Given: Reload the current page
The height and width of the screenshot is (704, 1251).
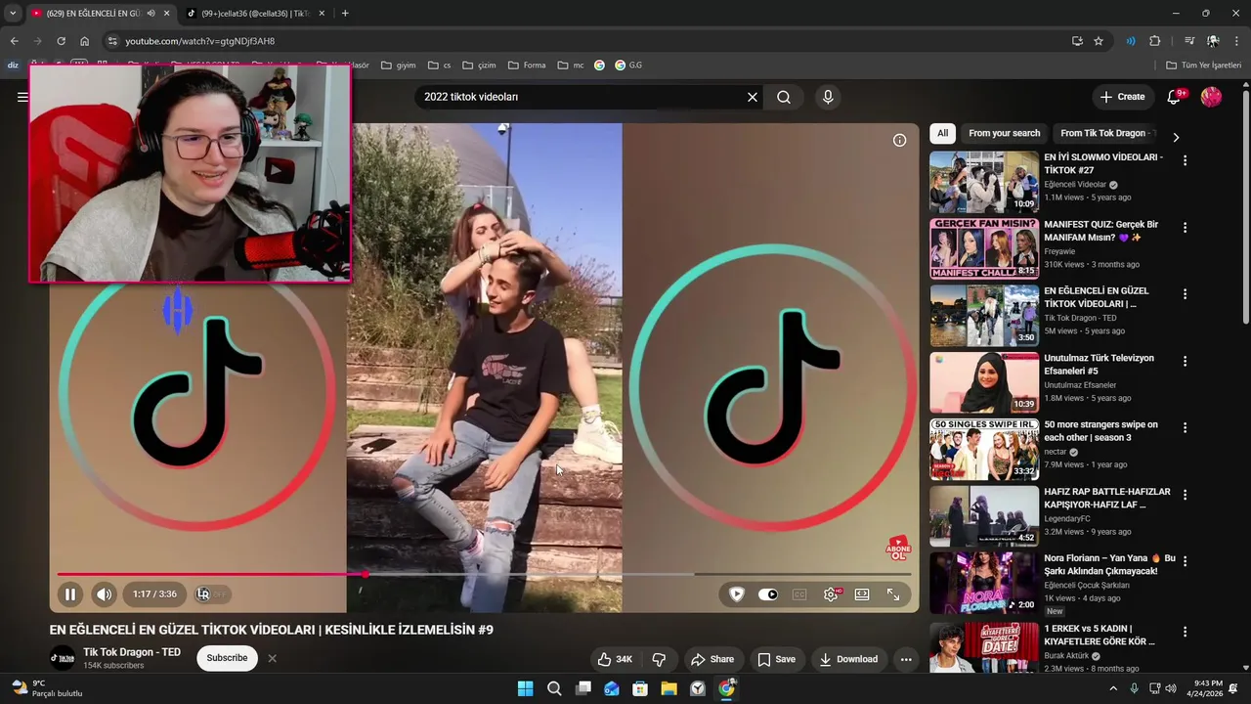Looking at the screenshot, I should (61, 41).
